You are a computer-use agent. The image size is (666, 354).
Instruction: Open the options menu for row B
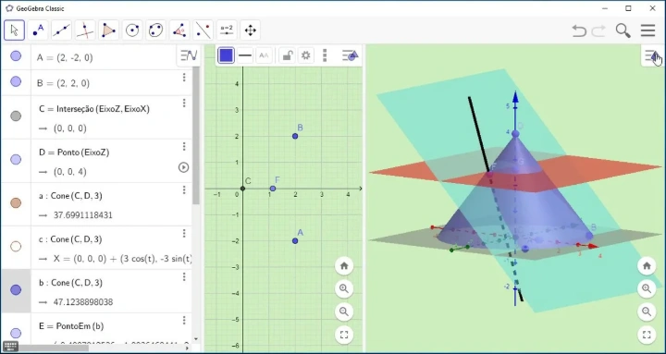point(184,78)
